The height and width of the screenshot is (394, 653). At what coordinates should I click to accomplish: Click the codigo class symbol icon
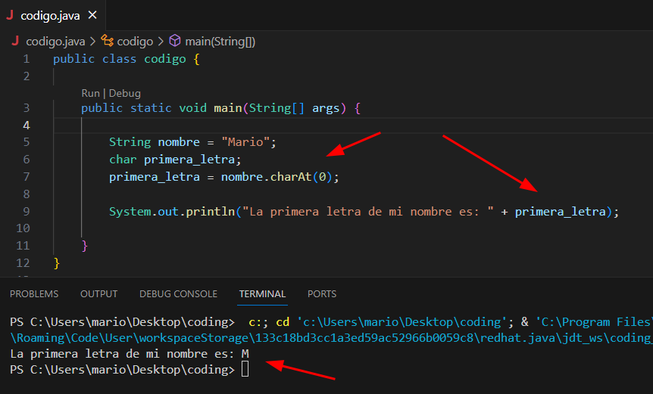(x=107, y=41)
